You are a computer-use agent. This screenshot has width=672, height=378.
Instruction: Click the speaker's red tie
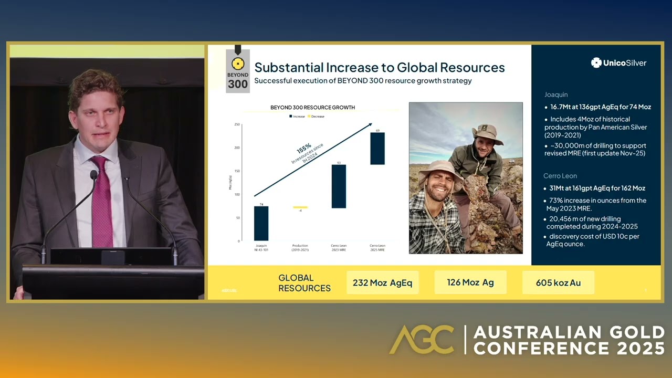102,202
